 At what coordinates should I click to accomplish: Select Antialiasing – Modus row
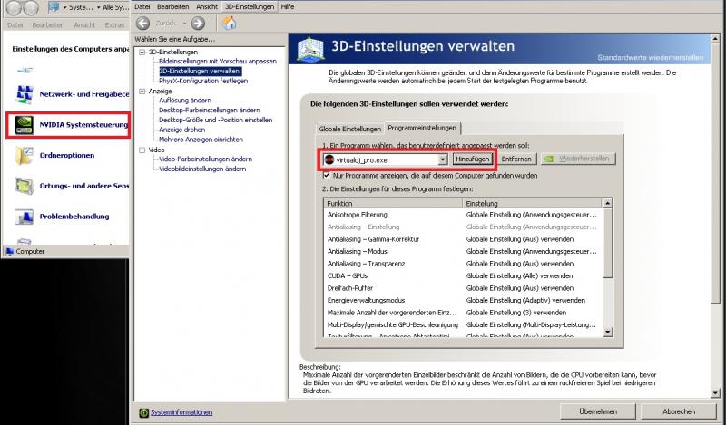(x=464, y=252)
